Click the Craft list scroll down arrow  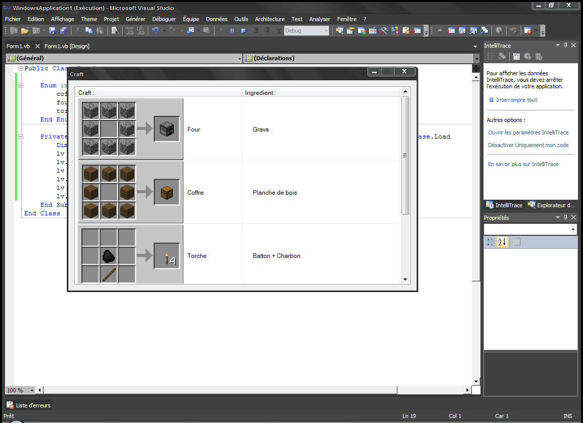405,279
